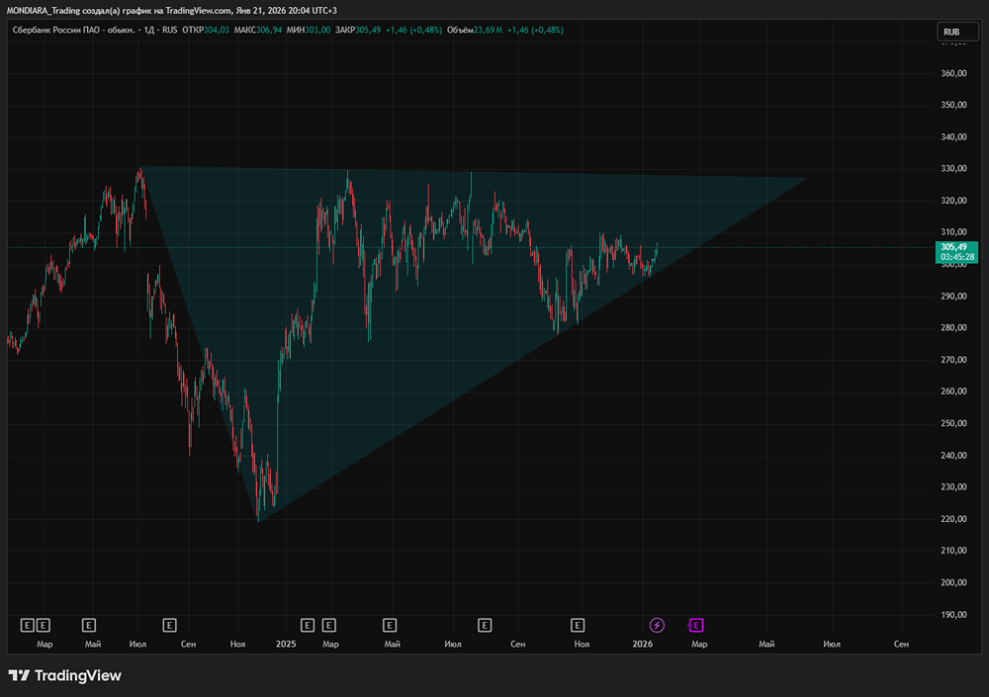Open the RUB currency selector
This screenshot has width=989, height=697.
click(x=951, y=32)
